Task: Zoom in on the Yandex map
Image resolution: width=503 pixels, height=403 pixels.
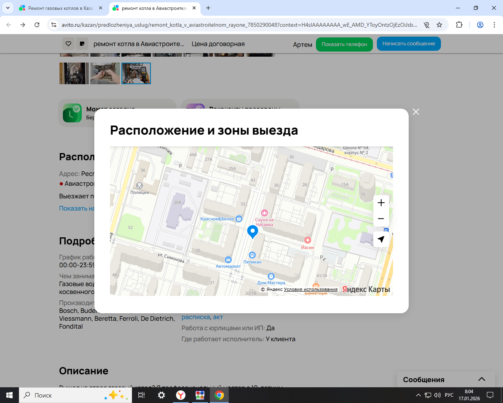Action: click(381, 203)
